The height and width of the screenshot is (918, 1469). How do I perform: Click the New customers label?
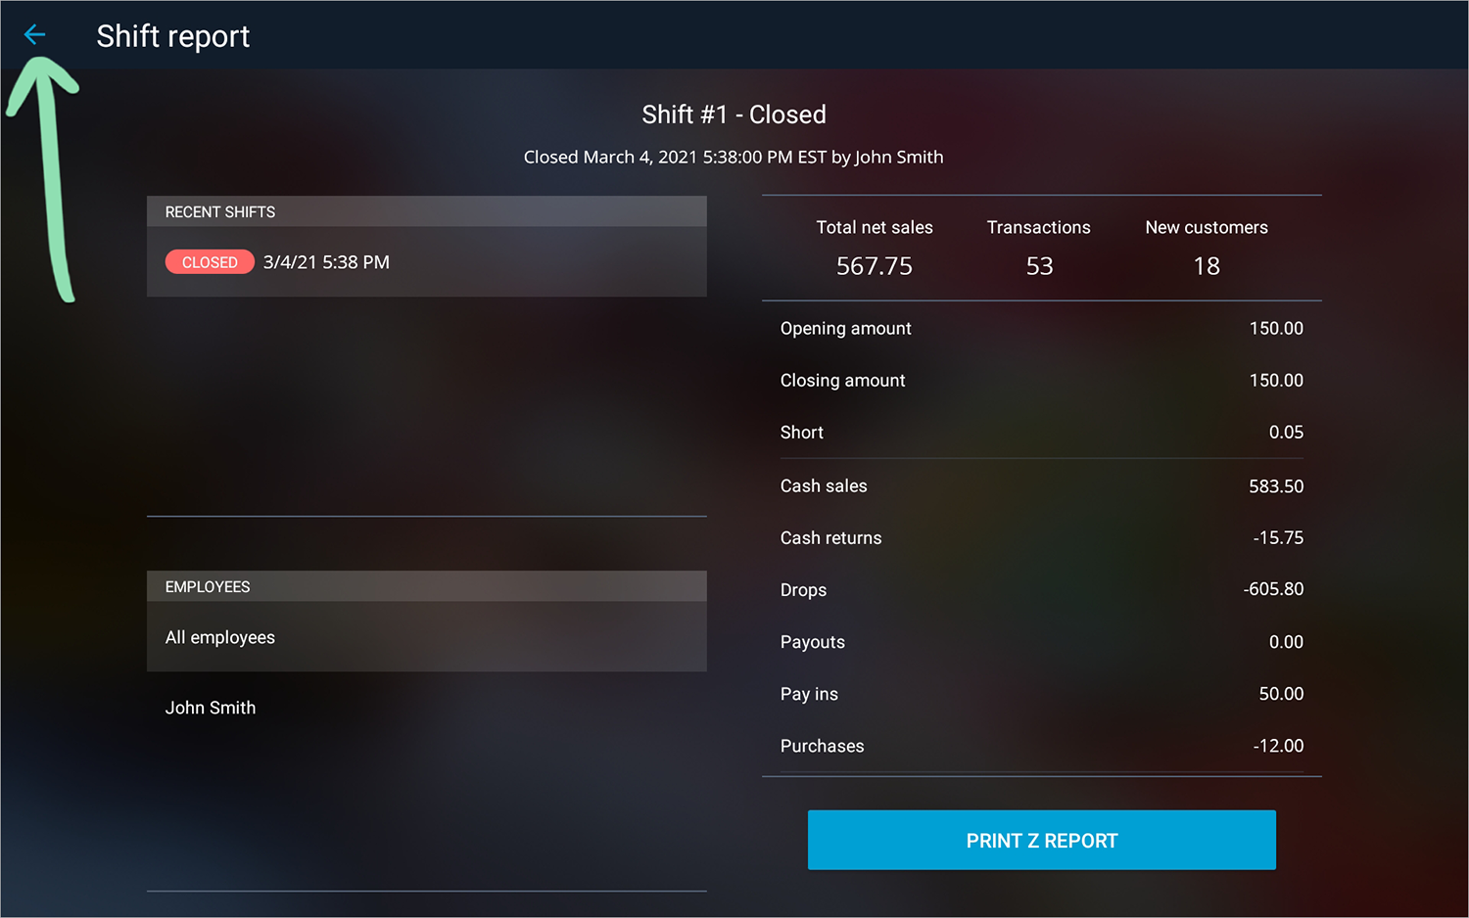1207,227
